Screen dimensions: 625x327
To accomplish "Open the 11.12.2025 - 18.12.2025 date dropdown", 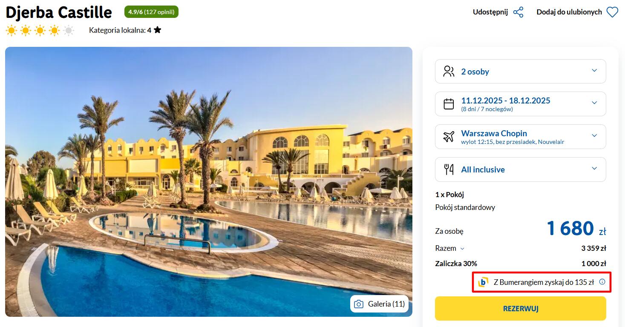I will [x=520, y=104].
